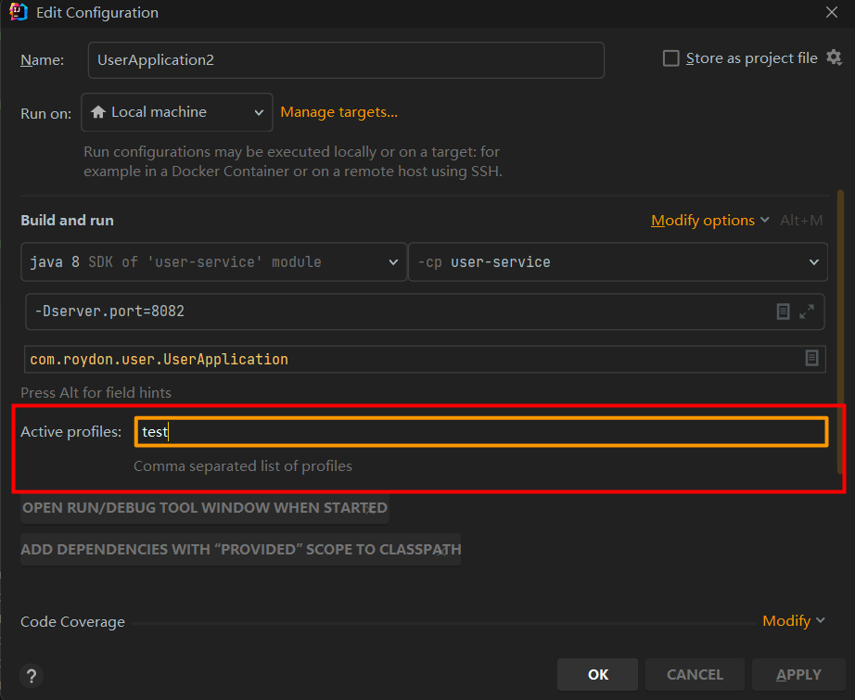
Task: Open help with the question mark icon
Action: [x=32, y=676]
